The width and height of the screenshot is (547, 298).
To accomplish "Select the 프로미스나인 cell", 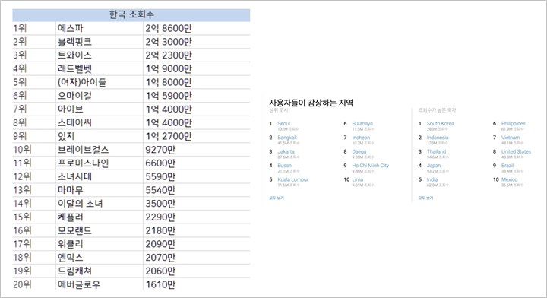I will 100,163.
